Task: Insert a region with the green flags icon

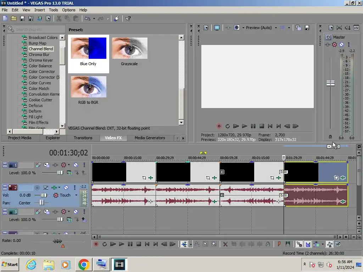Action: 288,244
